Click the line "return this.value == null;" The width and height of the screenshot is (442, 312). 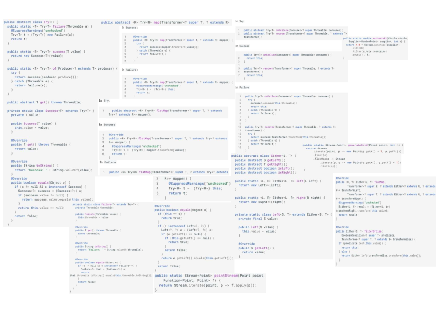click(x=41, y=208)
